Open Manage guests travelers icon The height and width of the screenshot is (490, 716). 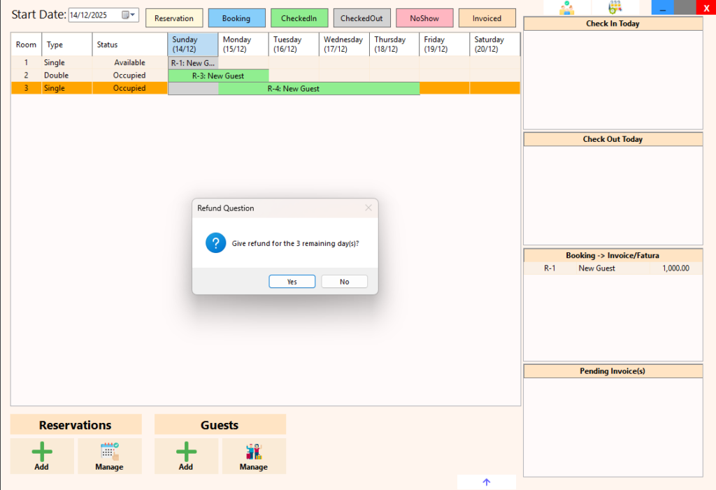tap(253, 452)
